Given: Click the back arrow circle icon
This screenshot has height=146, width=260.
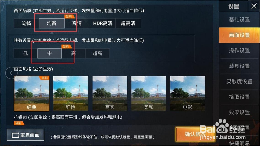Looking at the screenshot, I should point(11,73).
